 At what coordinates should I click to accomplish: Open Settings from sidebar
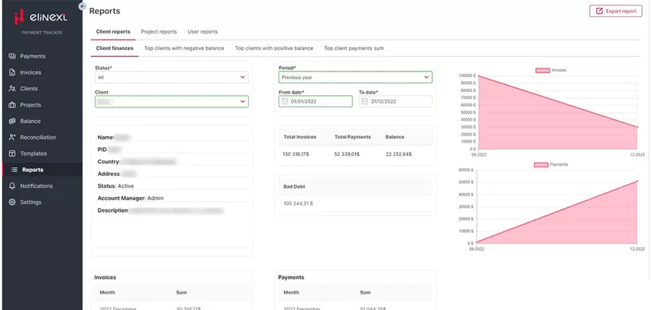coord(30,203)
